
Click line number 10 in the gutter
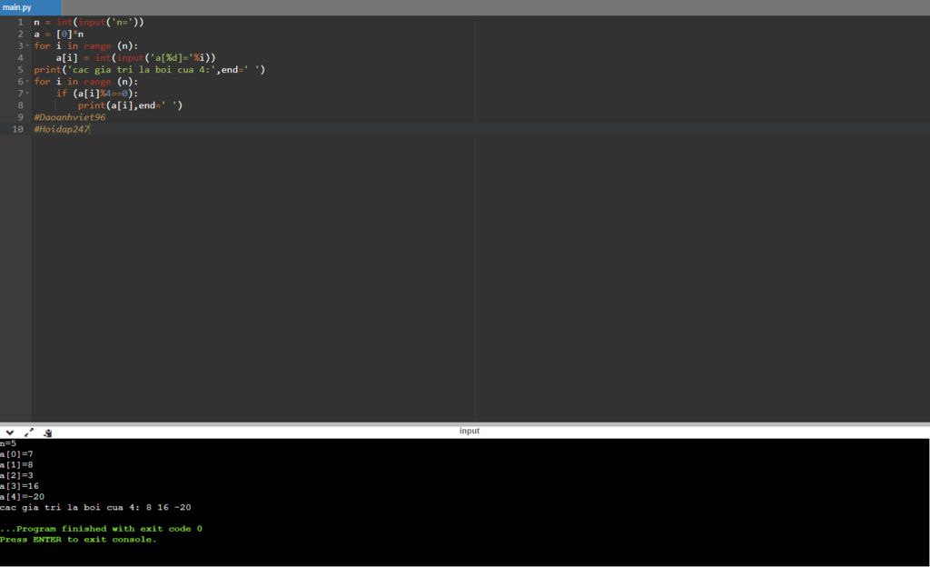(17, 129)
